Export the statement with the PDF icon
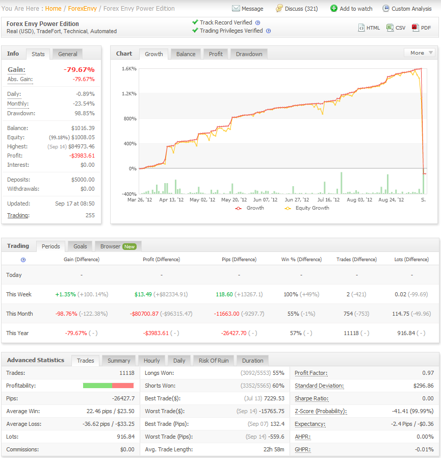 416,28
